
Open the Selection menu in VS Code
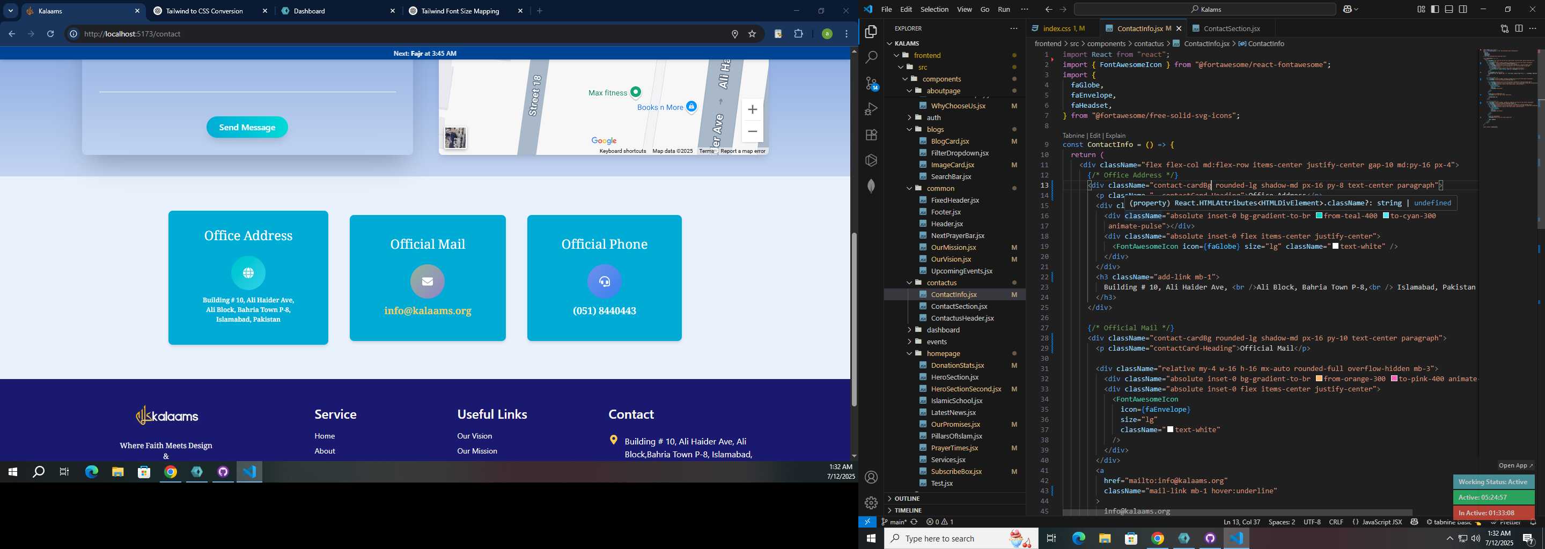935,10
